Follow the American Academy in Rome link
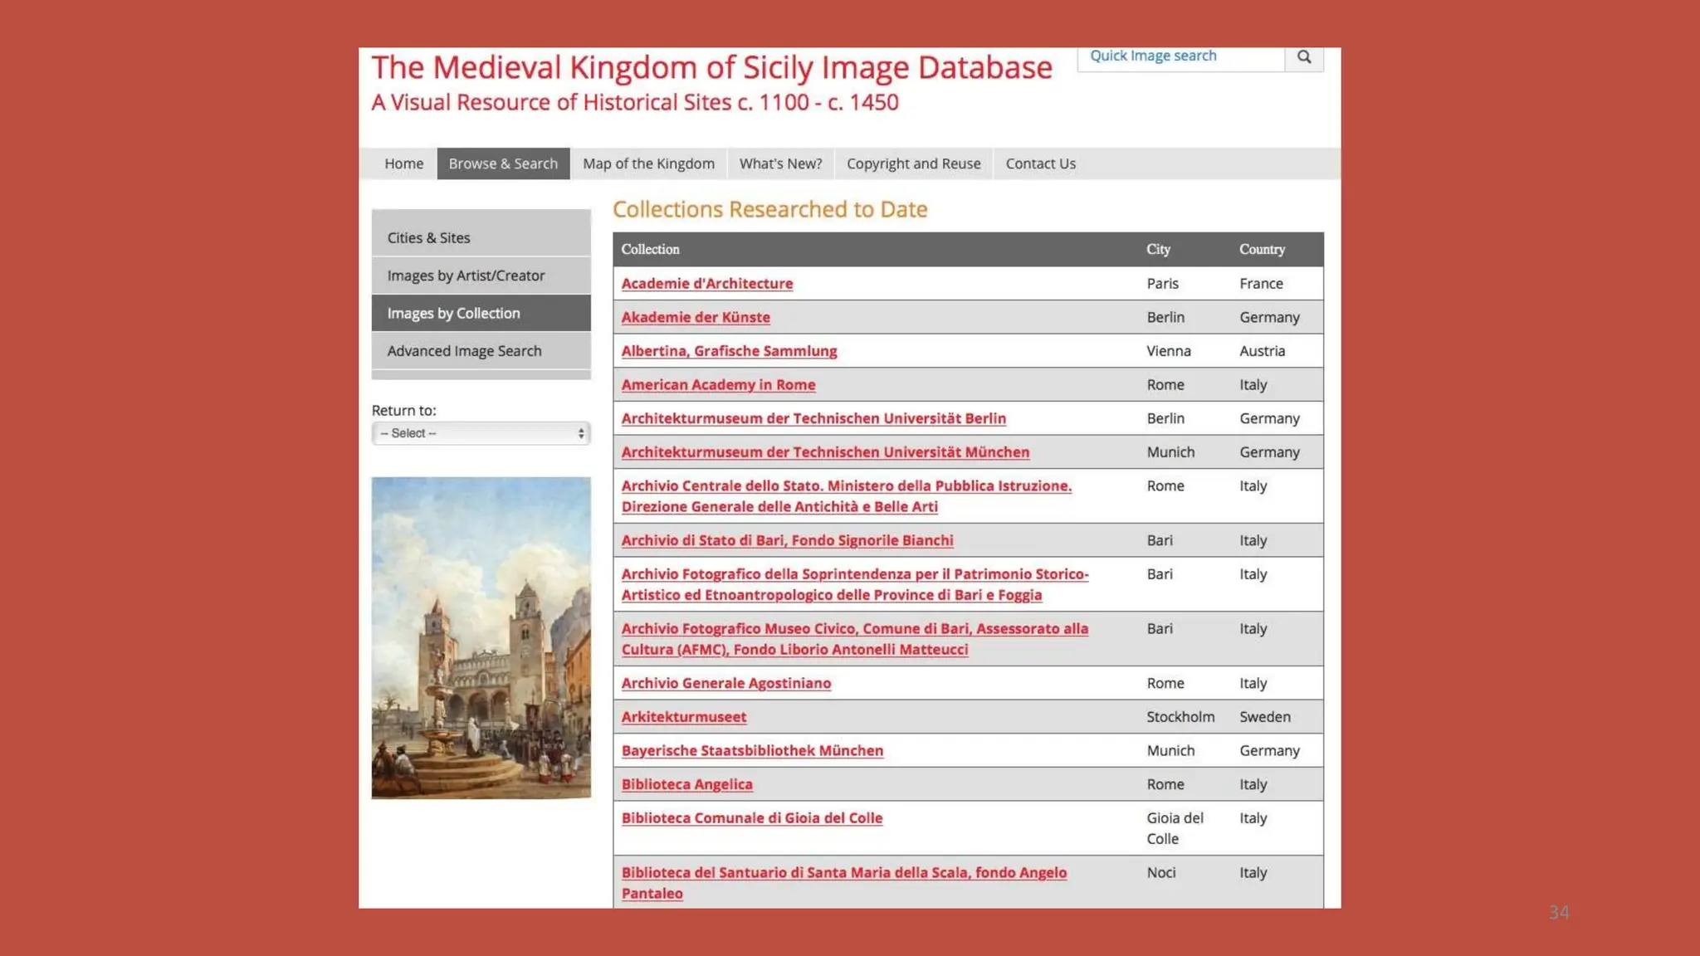Image resolution: width=1700 pixels, height=956 pixels. click(x=718, y=385)
